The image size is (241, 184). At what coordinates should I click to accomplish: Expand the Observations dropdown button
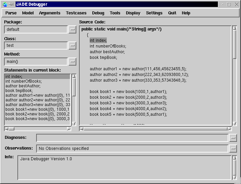pos(233,149)
